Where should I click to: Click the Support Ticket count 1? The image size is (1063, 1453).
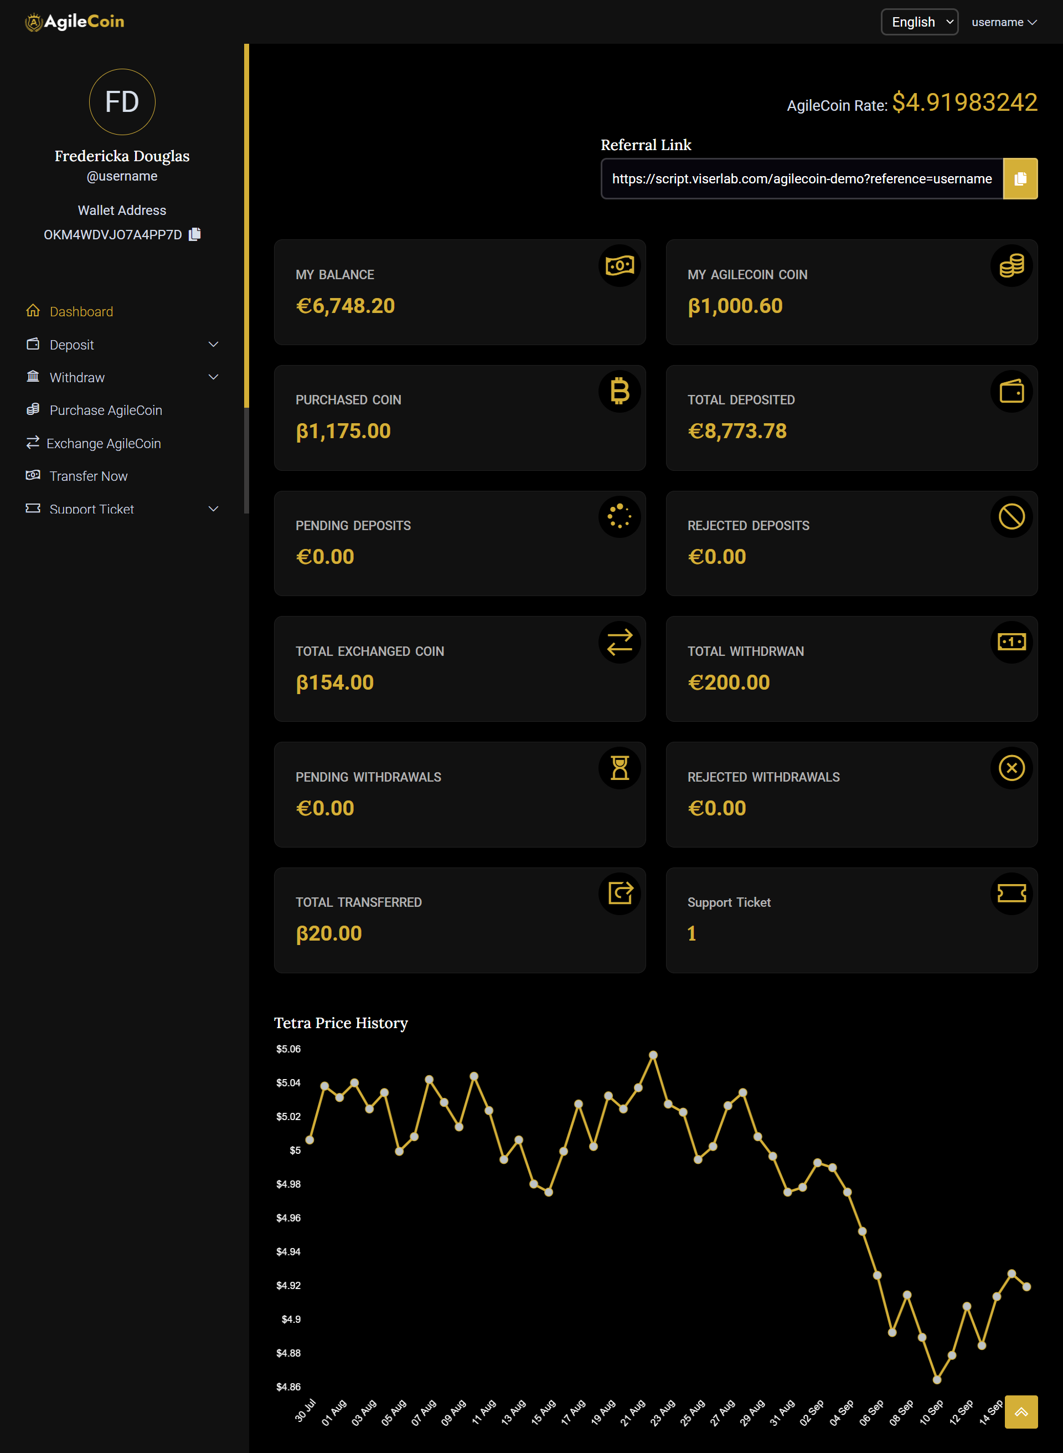692,933
